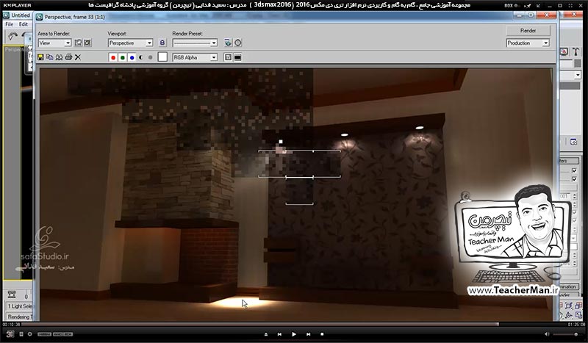Click the Perspective frame 33 window title

click(x=75, y=17)
